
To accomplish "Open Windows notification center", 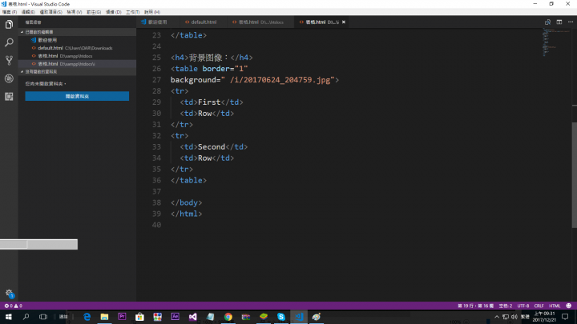I will [x=565, y=317].
